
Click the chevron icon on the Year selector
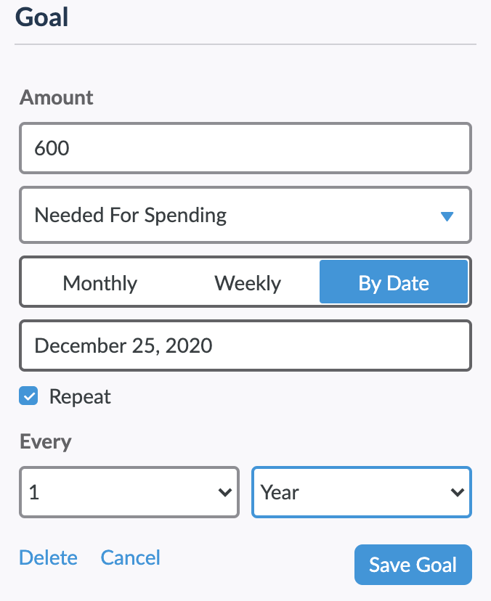(458, 492)
